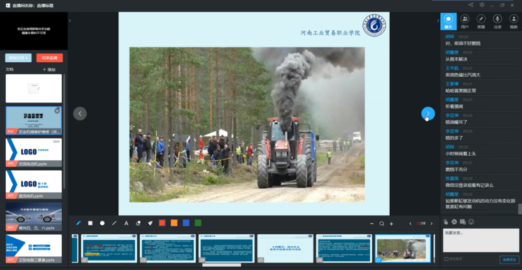Zoom in with the plus icon

pos(392,224)
